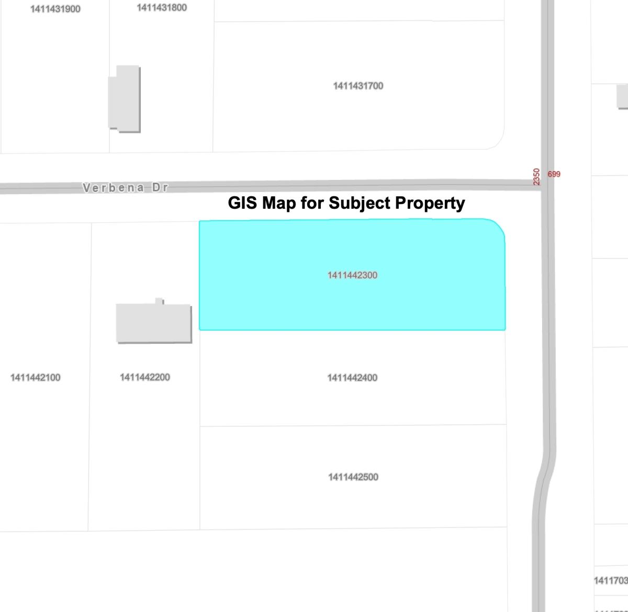Click the Verbena Dr street label
This screenshot has width=628, height=612.
click(126, 187)
